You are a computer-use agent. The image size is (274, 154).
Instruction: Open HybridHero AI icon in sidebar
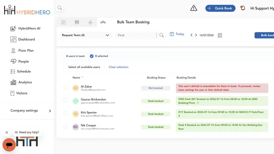click(13, 29)
